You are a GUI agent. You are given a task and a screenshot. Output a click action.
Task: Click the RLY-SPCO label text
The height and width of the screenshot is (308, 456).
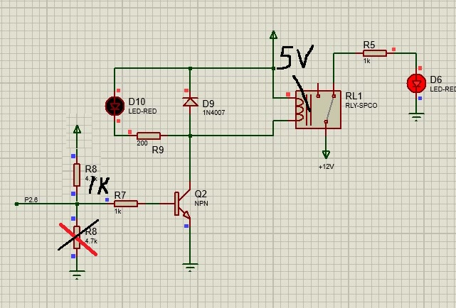361,106
